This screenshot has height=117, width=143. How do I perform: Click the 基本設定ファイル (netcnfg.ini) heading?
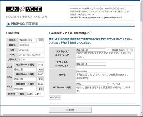tap(71, 33)
